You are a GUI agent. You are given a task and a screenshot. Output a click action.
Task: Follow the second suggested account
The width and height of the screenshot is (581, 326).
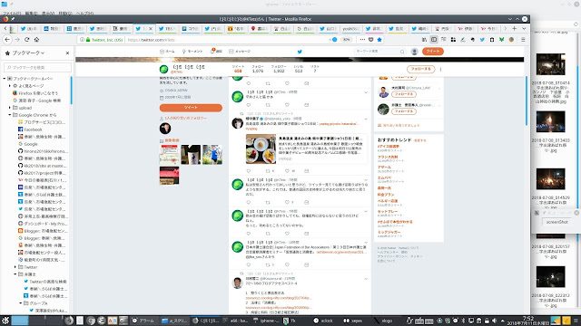pos(403,94)
